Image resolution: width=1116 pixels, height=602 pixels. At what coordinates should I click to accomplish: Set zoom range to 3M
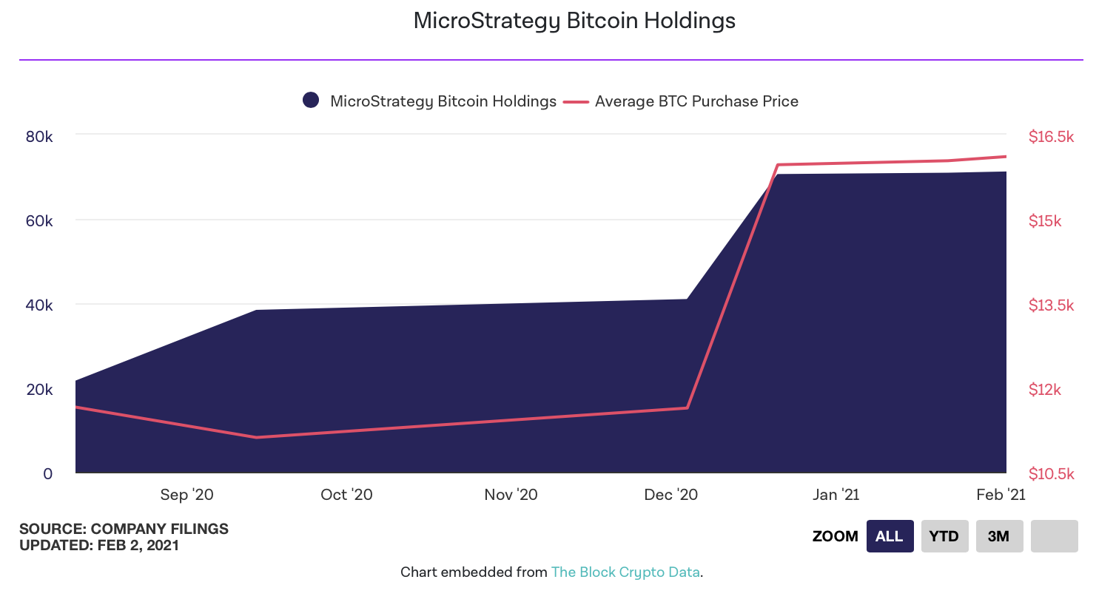click(999, 536)
